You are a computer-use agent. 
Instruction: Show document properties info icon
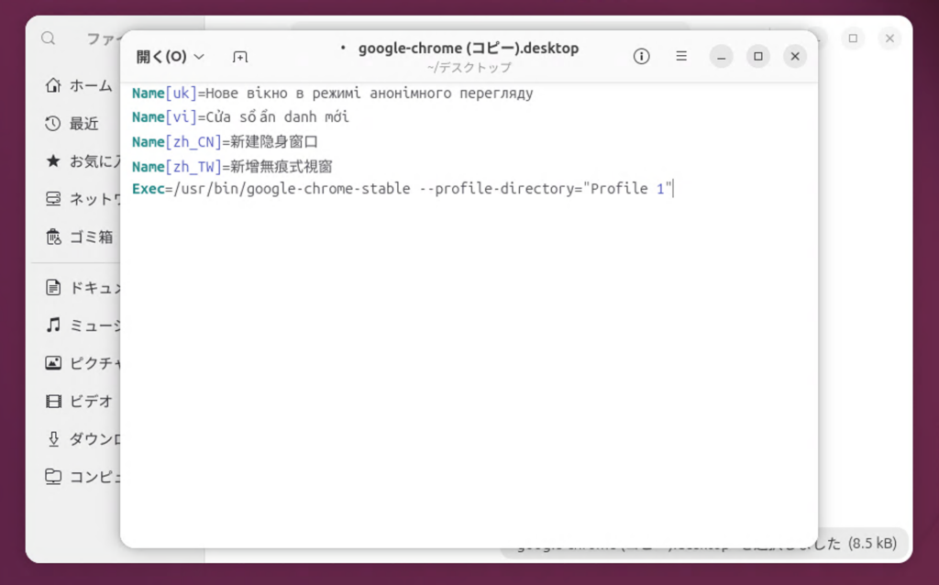coord(642,57)
